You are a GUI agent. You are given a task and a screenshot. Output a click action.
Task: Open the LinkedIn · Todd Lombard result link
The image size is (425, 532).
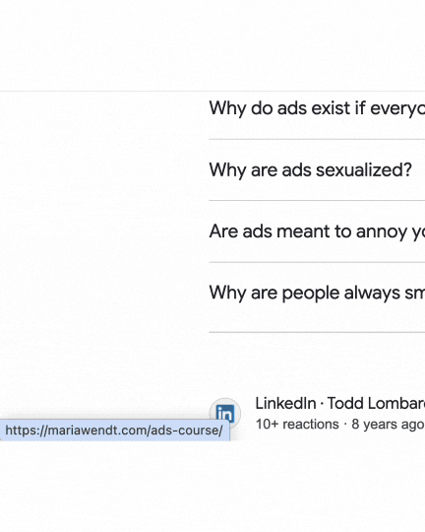[340, 404]
